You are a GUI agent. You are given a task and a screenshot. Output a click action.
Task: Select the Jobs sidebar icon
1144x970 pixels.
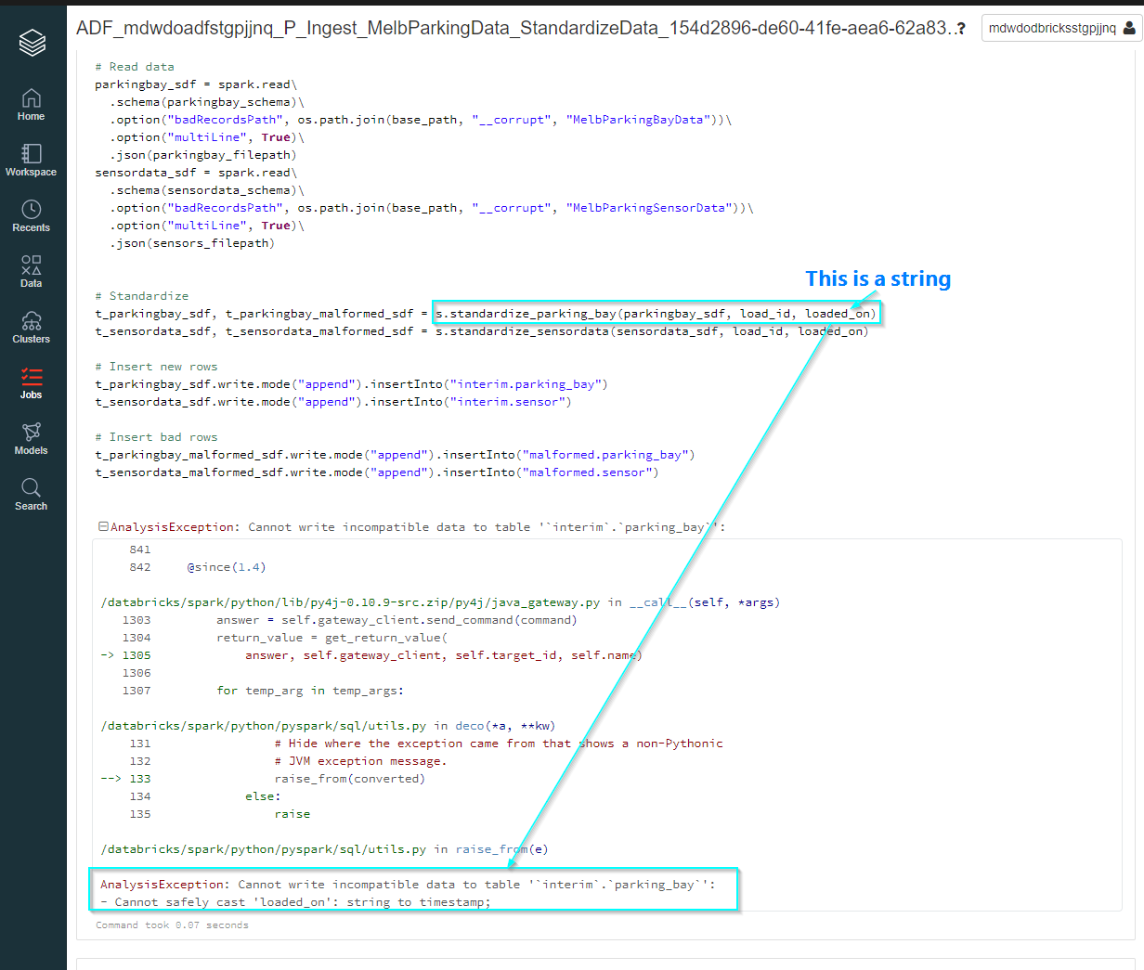click(32, 383)
